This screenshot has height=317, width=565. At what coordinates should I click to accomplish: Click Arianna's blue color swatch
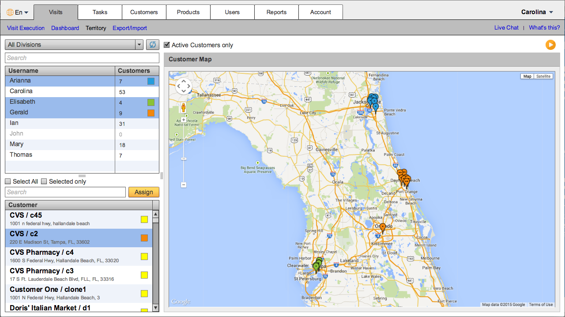tap(151, 81)
